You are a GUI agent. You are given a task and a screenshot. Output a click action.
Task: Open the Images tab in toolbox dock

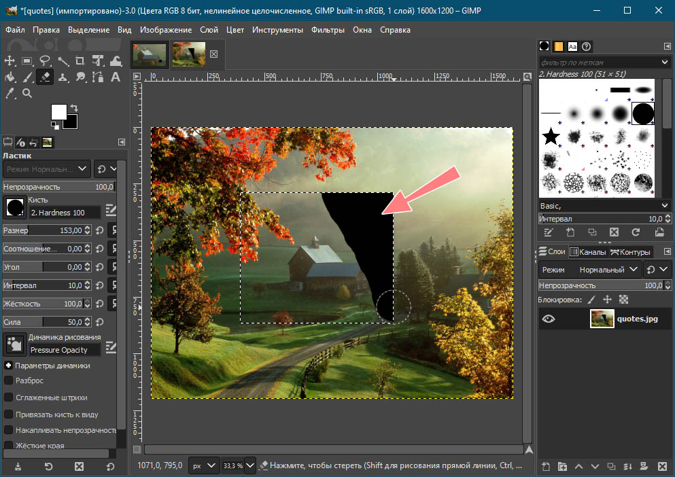point(47,142)
